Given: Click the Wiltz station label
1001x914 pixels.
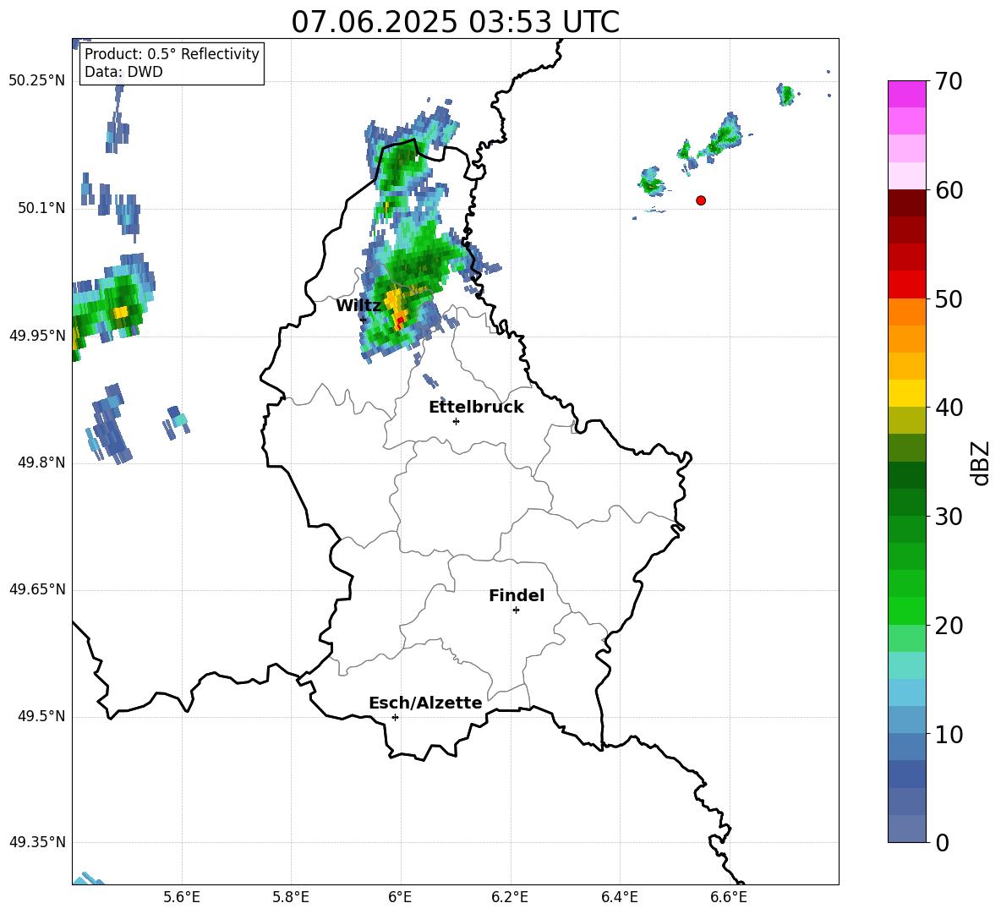Looking at the screenshot, I should [358, 306].
